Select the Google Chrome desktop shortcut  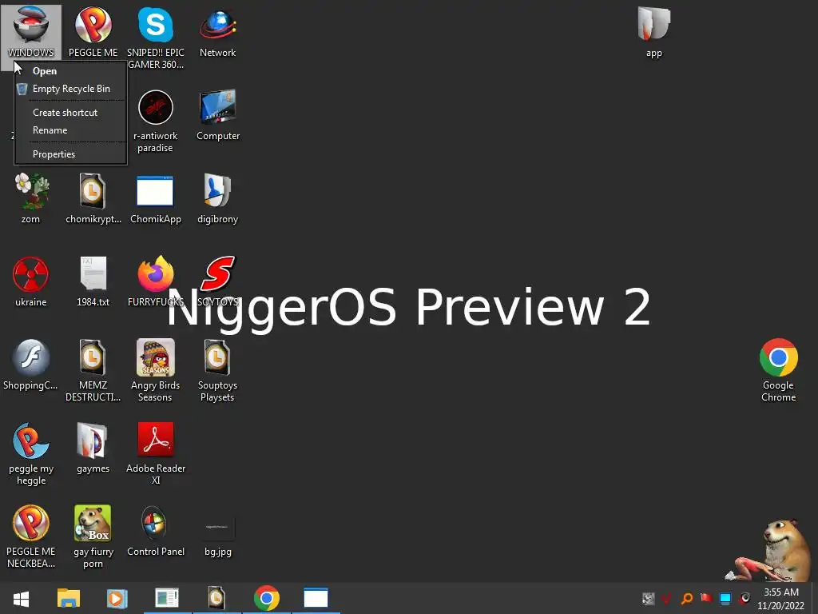(778, 370)
